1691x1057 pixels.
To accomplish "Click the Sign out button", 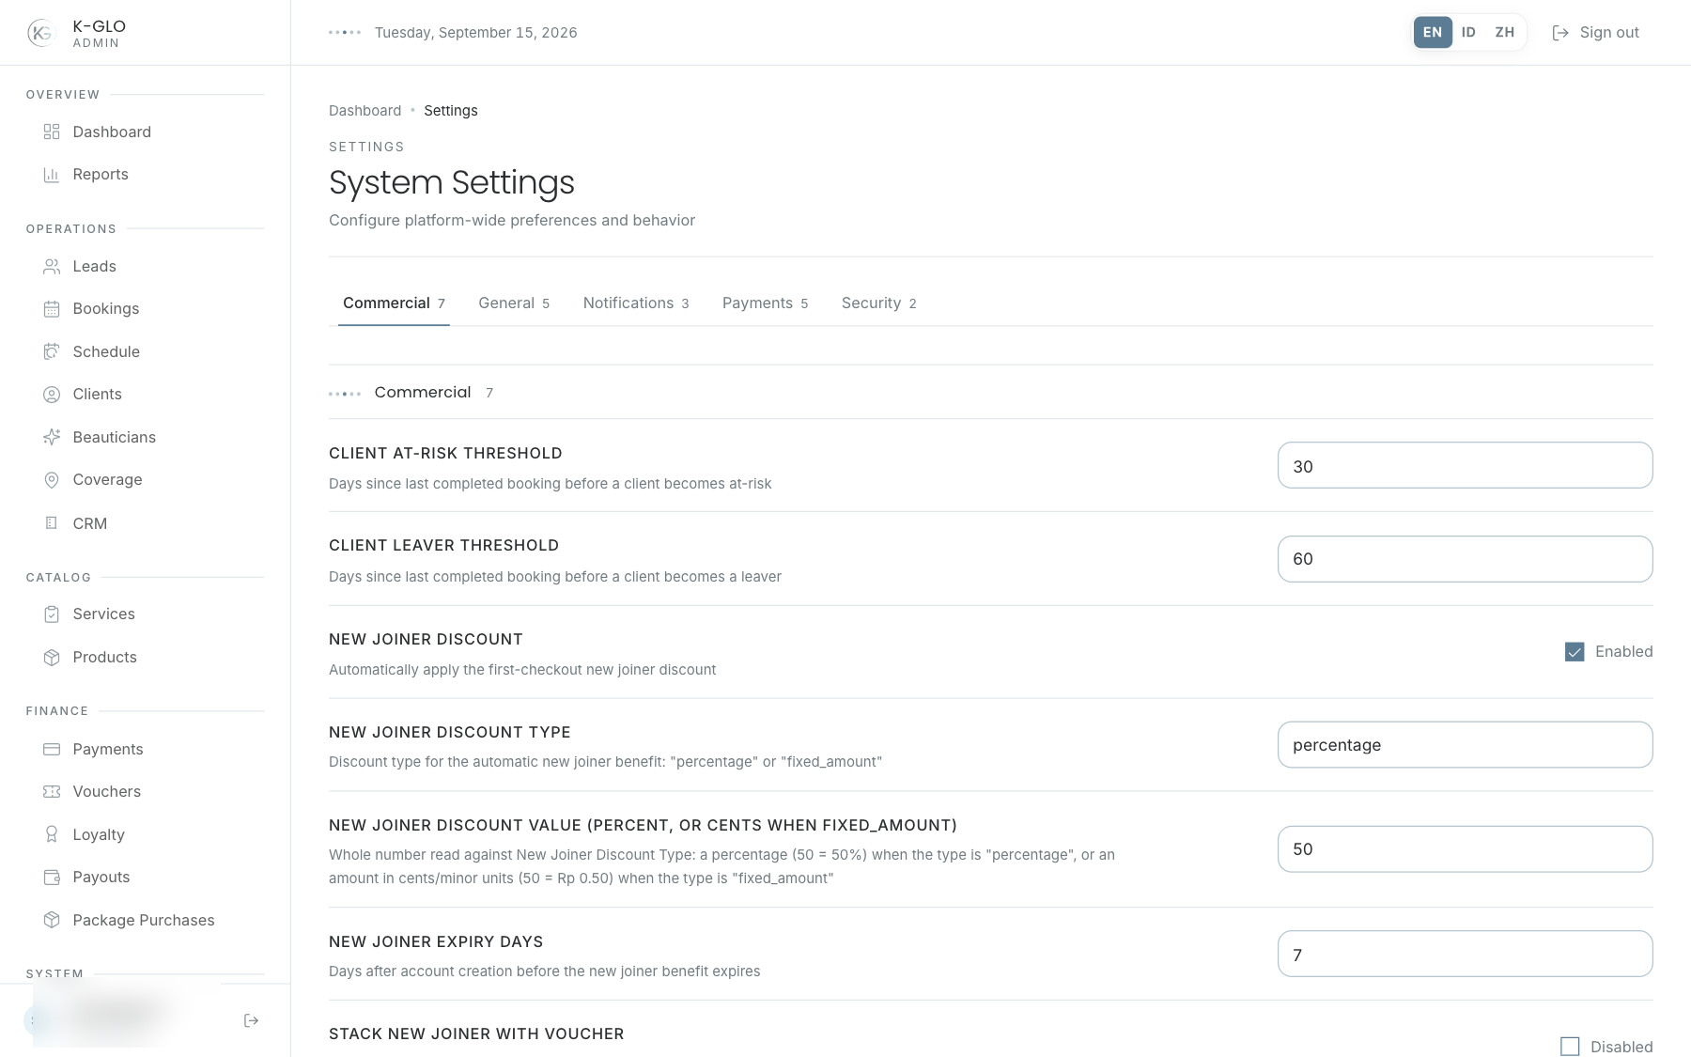I will 1595,33.
